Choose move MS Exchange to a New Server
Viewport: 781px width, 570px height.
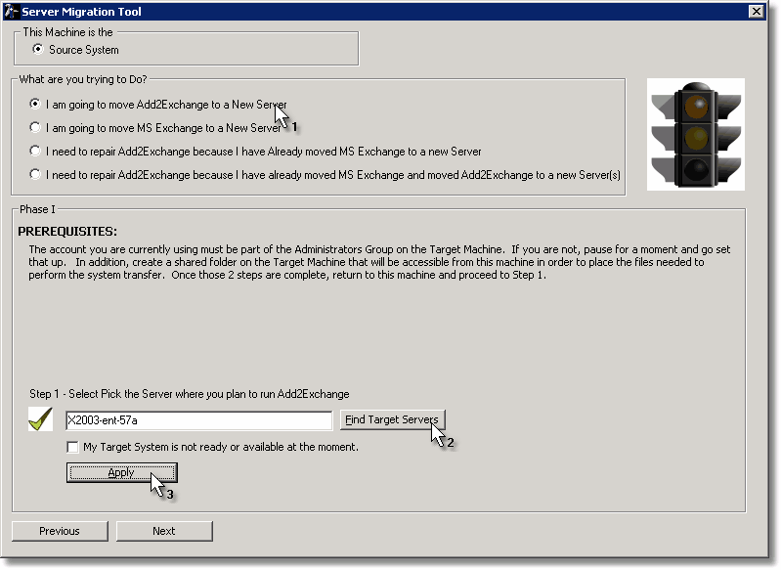[35, 127]
